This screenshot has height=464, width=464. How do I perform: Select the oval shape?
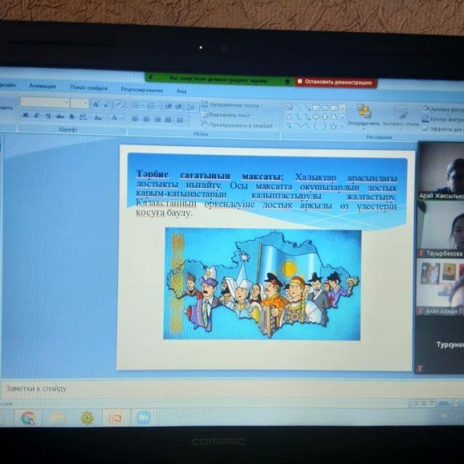tap(325, 108)
